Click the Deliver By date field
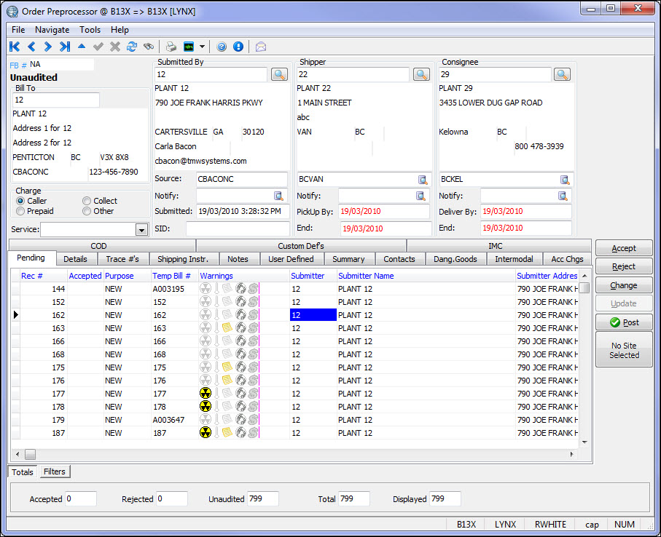Screen dimensions: 661x537 pyautogui.click(x=526, y=212)
